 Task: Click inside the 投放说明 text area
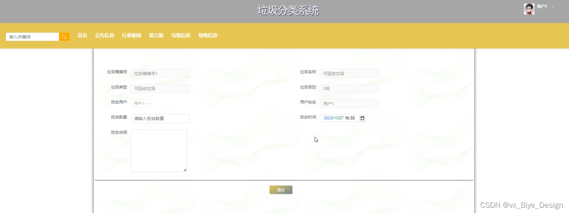[x=159, y=151]
